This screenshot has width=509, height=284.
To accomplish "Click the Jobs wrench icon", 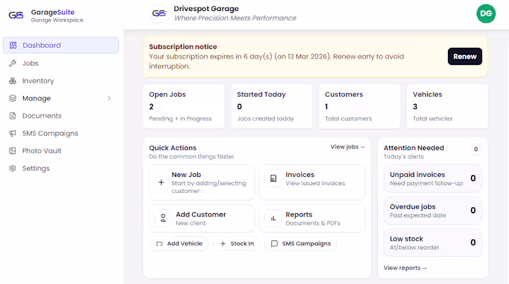I will (13, 63).
